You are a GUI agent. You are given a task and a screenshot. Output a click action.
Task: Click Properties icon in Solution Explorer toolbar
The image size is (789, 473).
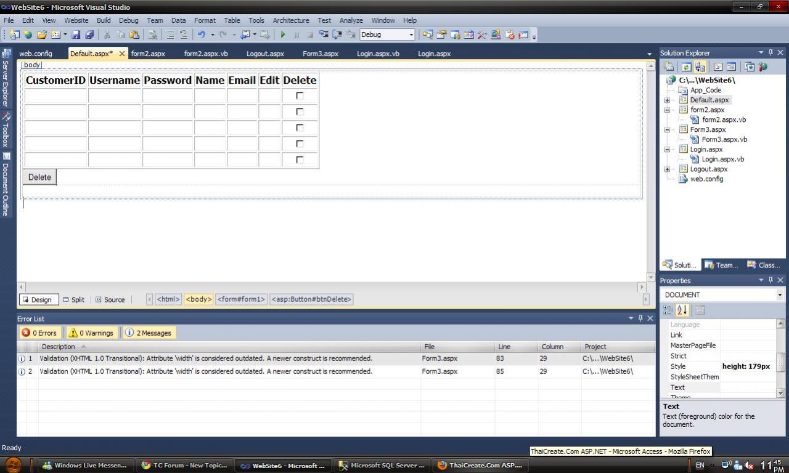(x=669, y=67)
